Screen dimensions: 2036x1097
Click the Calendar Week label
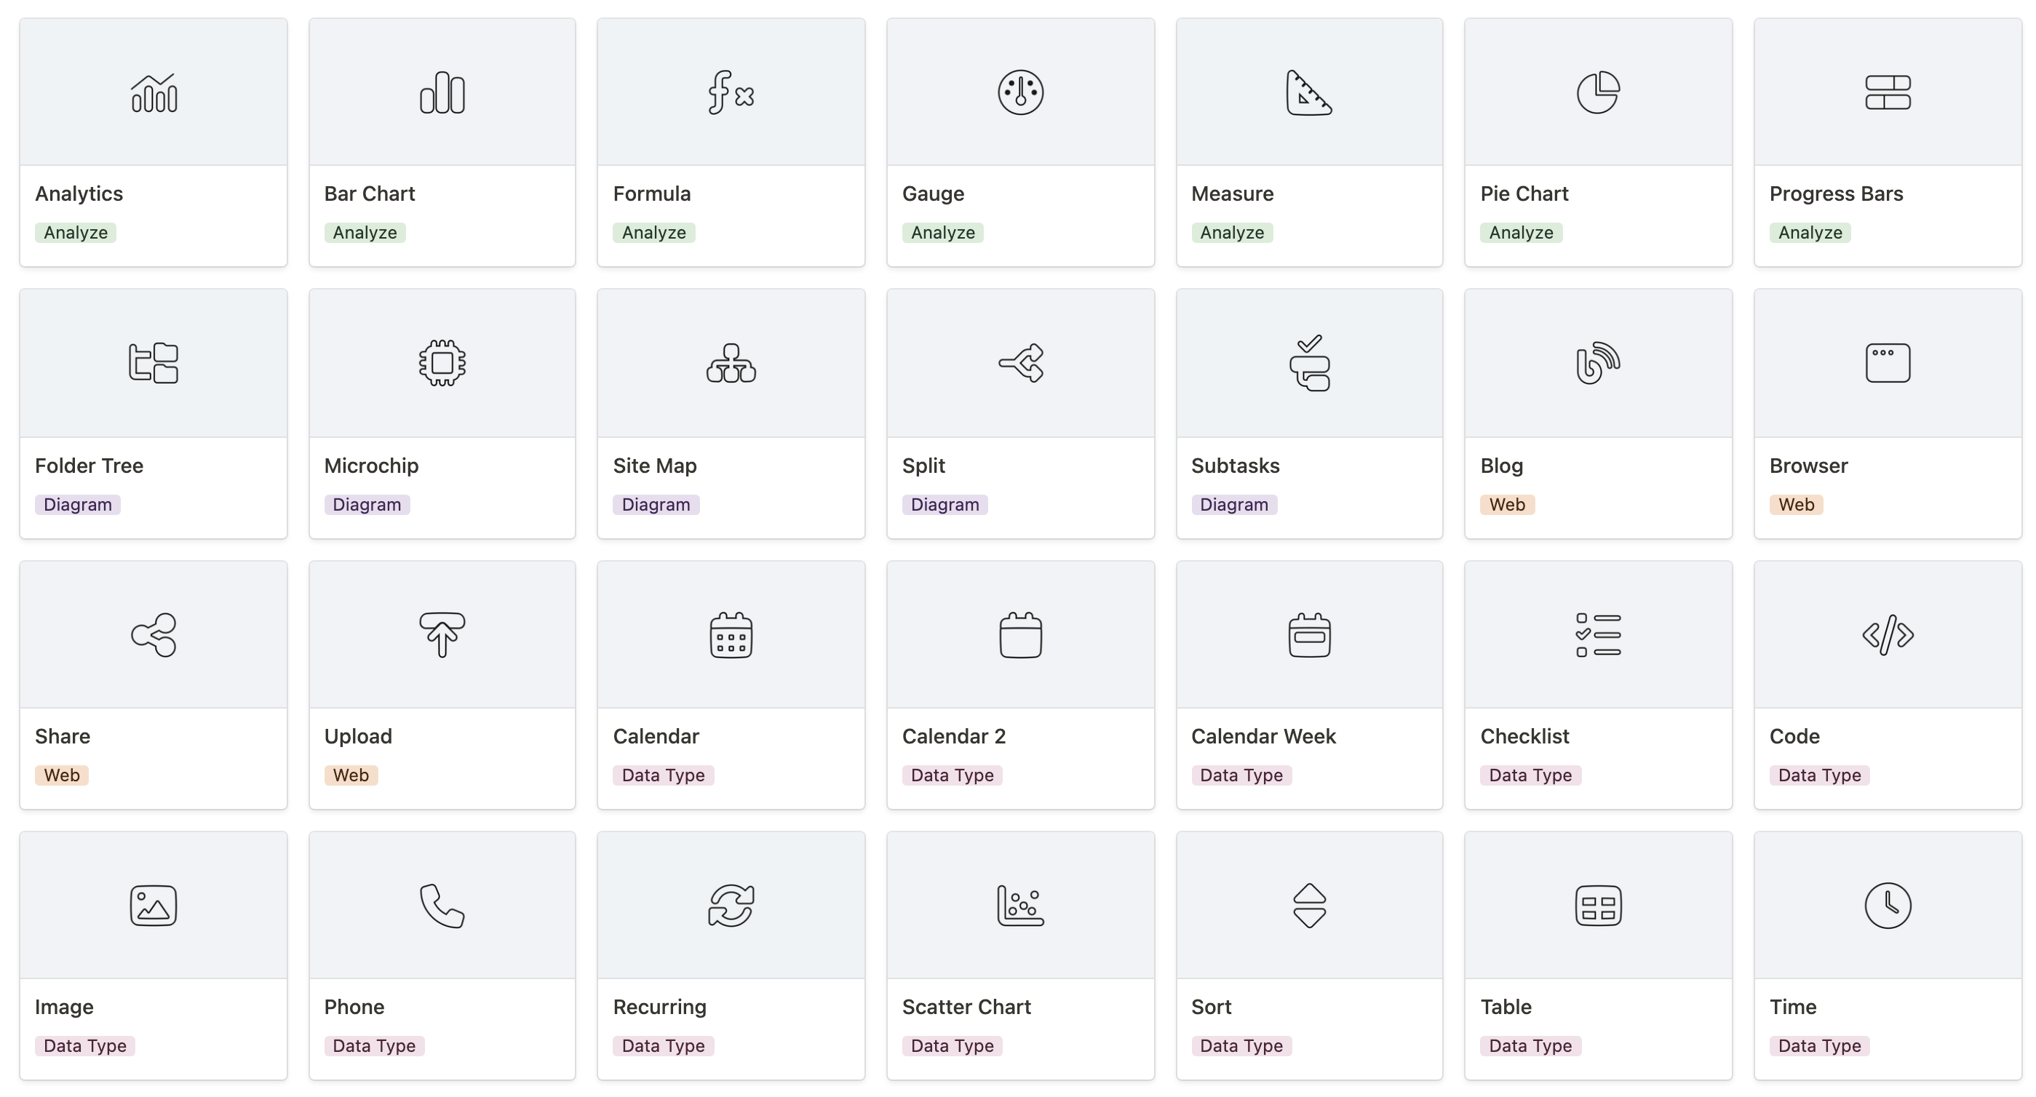pyautogui.click(x=1263, y=737)
